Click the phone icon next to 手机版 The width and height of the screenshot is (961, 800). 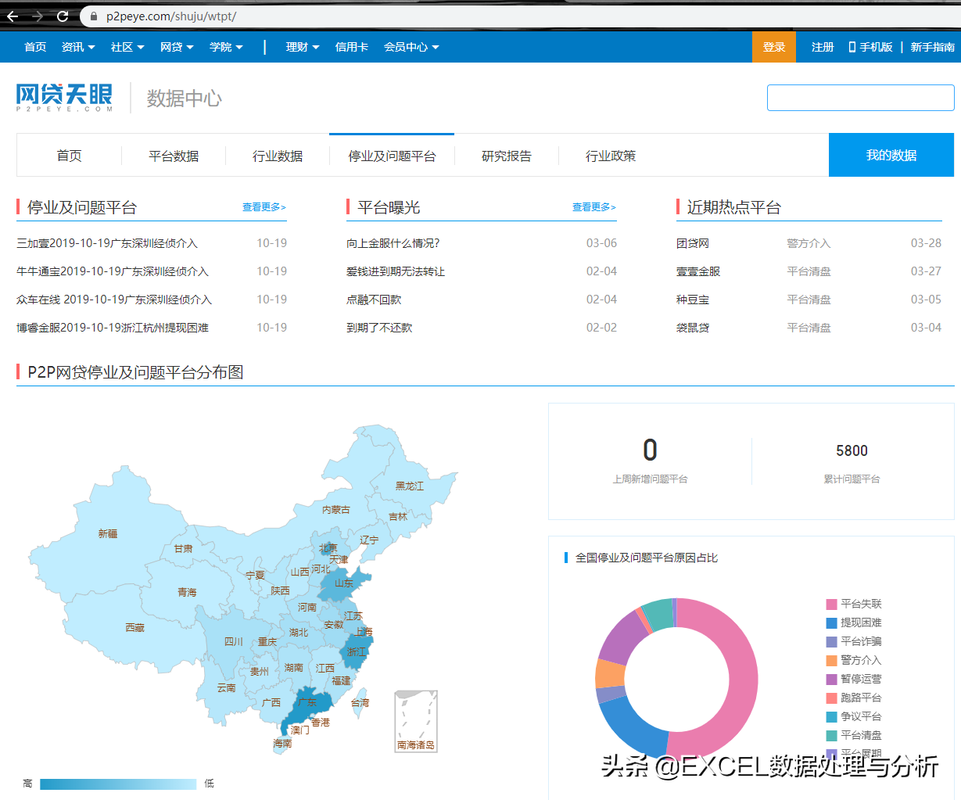[x=852, y=47]
